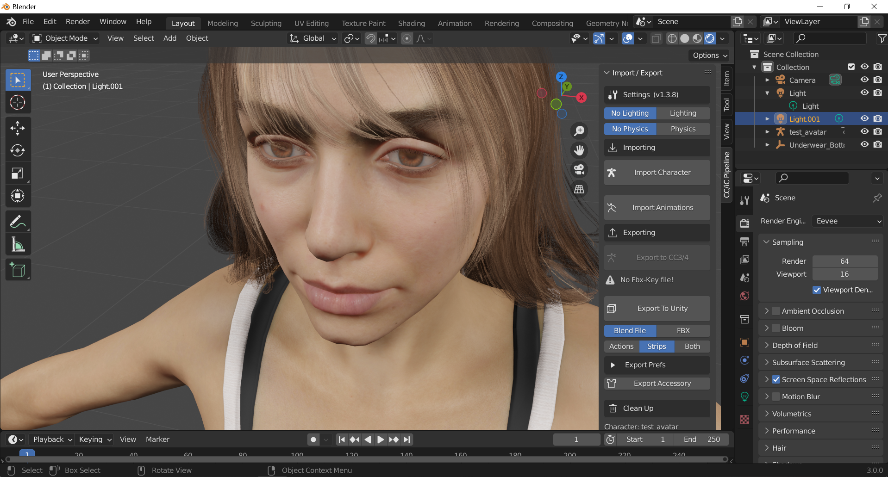888x477 pixels.
Task: Open the Object properties tab
Action: click(745, 342)
